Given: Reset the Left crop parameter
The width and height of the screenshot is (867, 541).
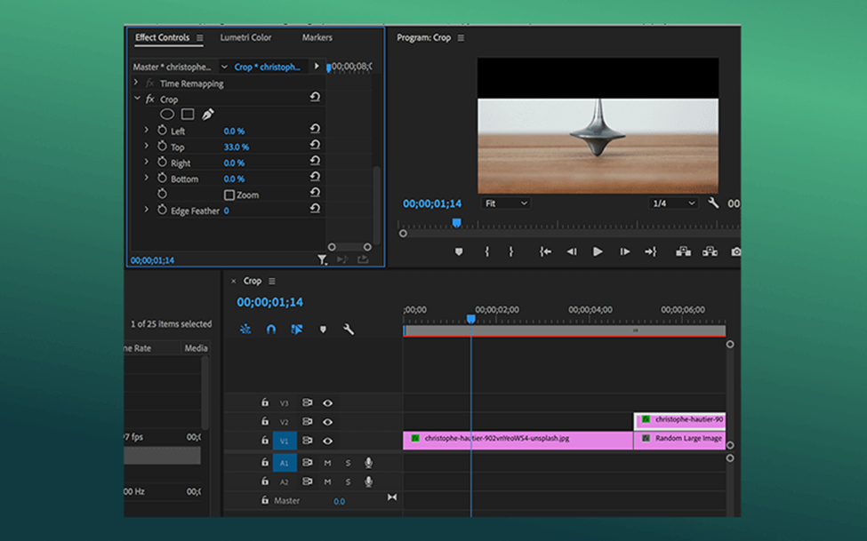Looking at the screenshot, I should coord(315,129).
